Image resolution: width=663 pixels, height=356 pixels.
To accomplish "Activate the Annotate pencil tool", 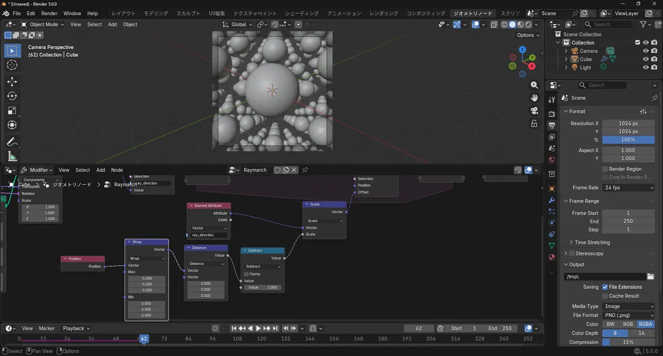I will click(12, 142).
